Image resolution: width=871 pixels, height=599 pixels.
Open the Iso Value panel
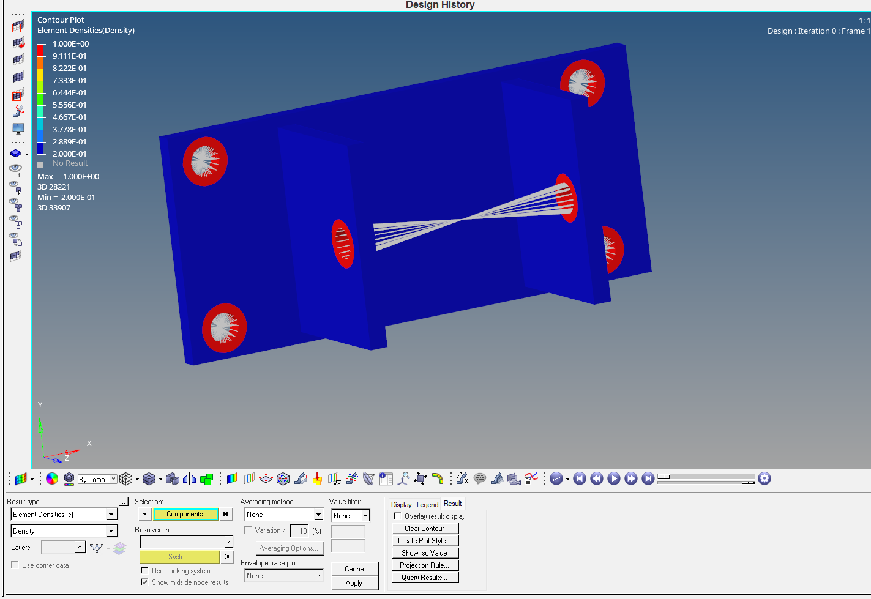[249, 478]
